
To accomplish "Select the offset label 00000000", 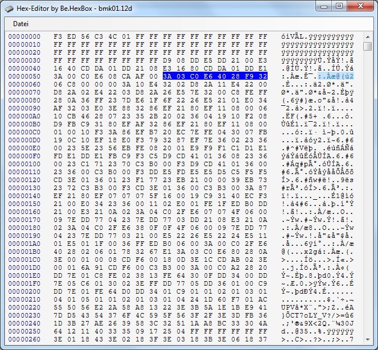I will tap(24, 36).
